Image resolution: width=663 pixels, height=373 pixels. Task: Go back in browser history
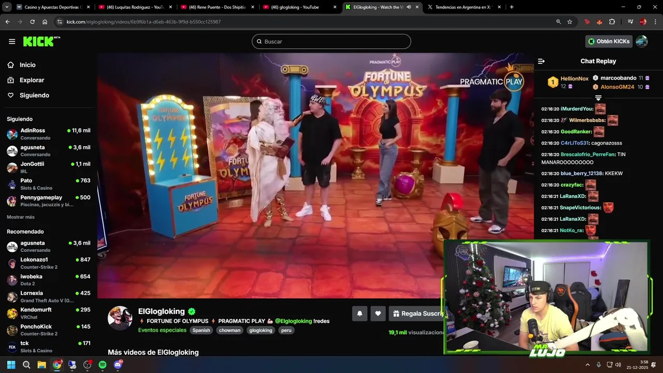pos(7,22)
